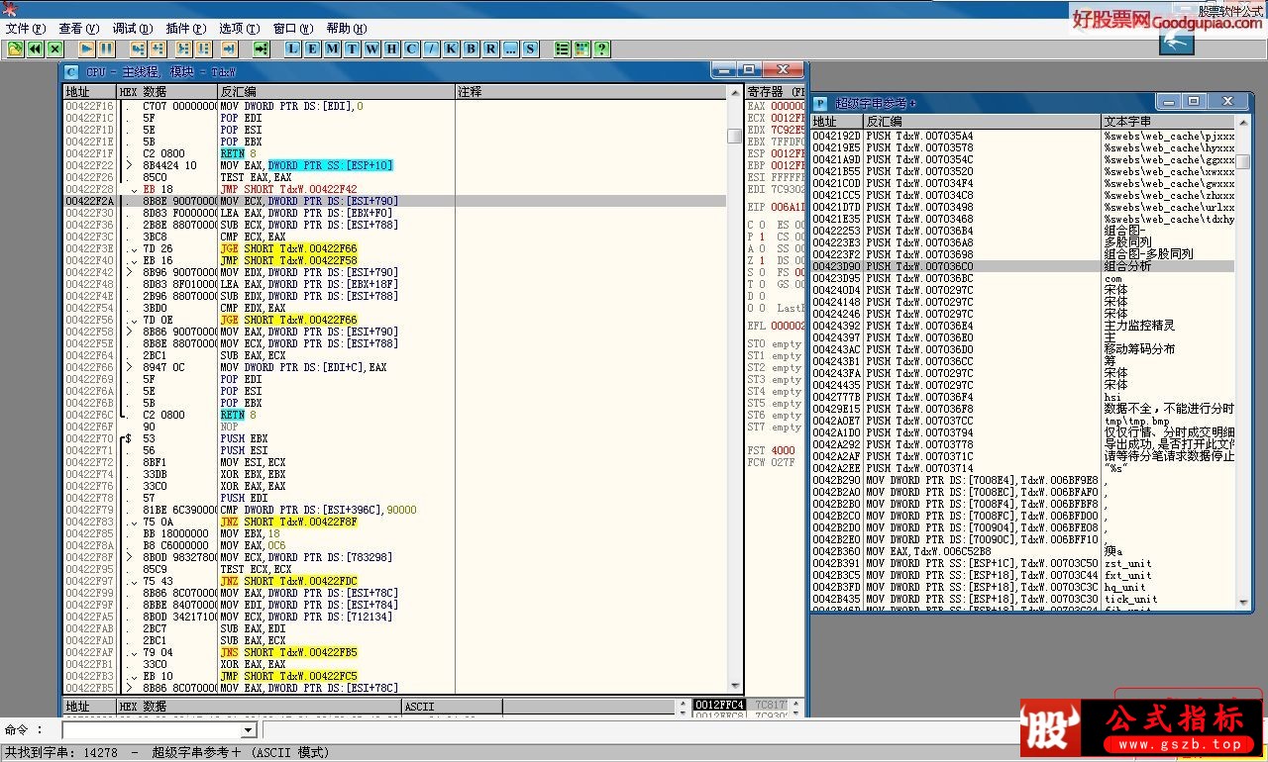The width and height of the screenshot is (1268, 762).
Task: Click status bar text 共找到字串: 14278
Action: [60, 752]
